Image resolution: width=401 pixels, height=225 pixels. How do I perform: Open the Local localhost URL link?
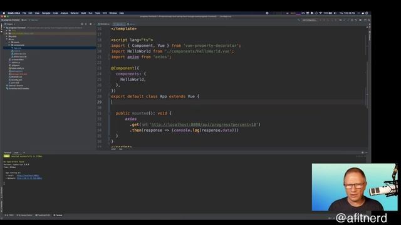tap(28, 176)
